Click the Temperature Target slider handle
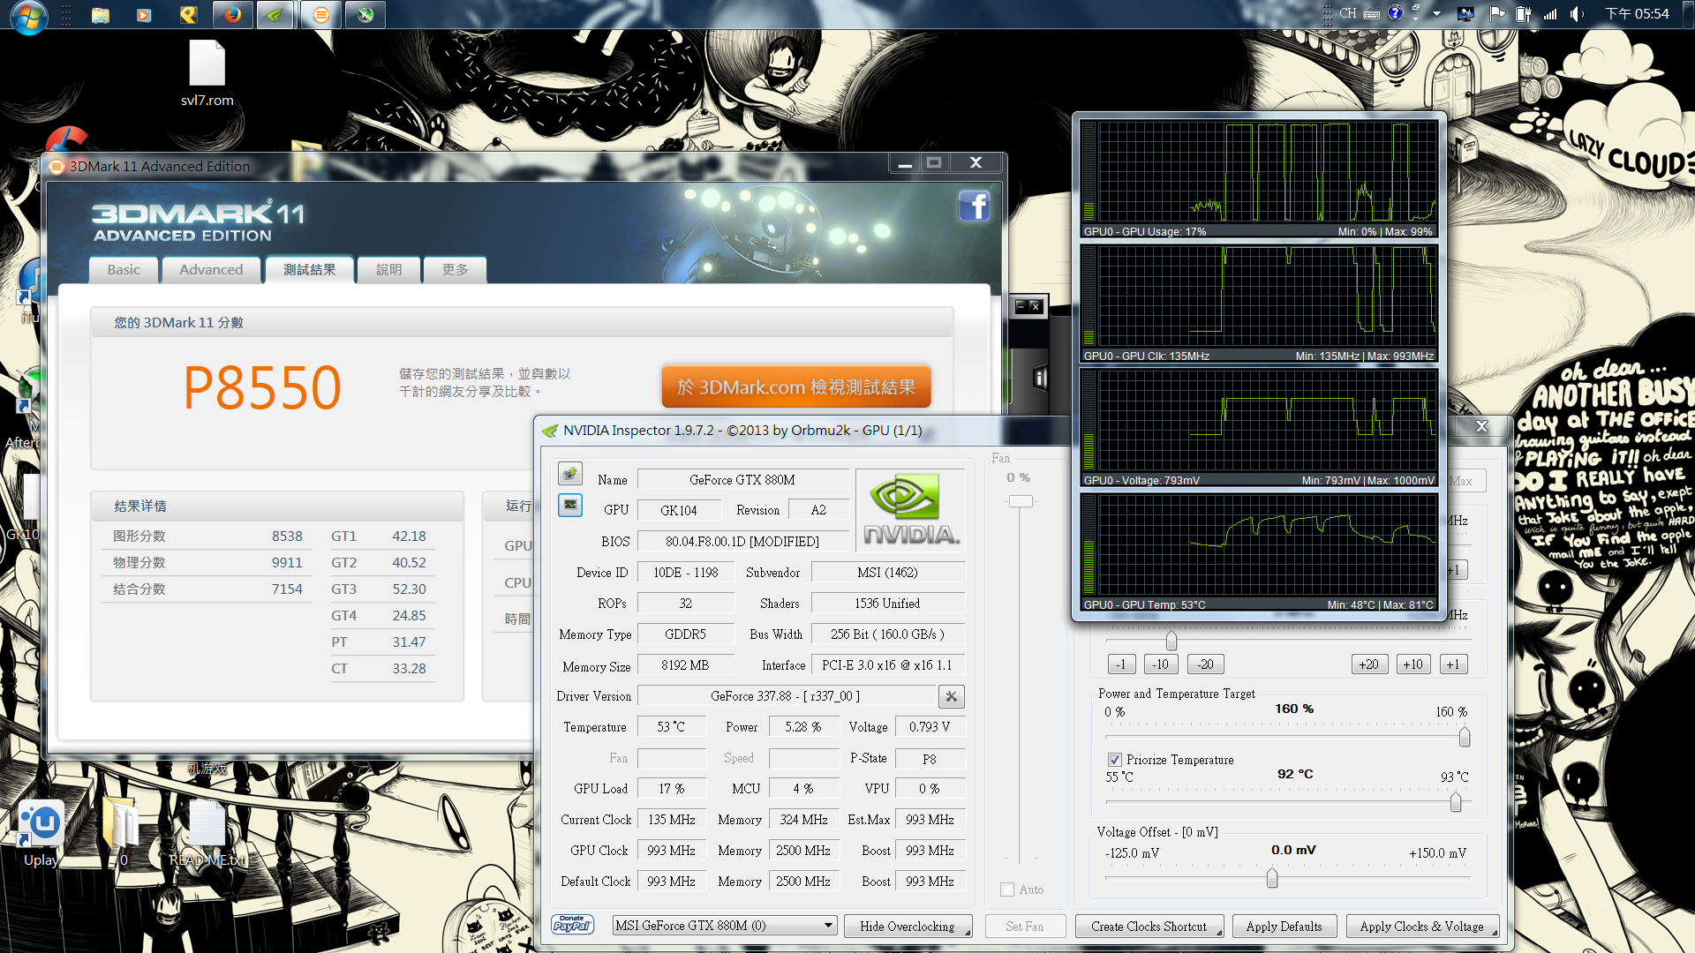 click(1456, 802)
